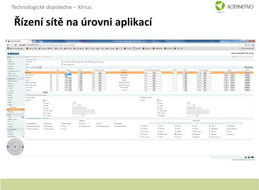Open the XR-Eng bookmark

pos(68,49)
